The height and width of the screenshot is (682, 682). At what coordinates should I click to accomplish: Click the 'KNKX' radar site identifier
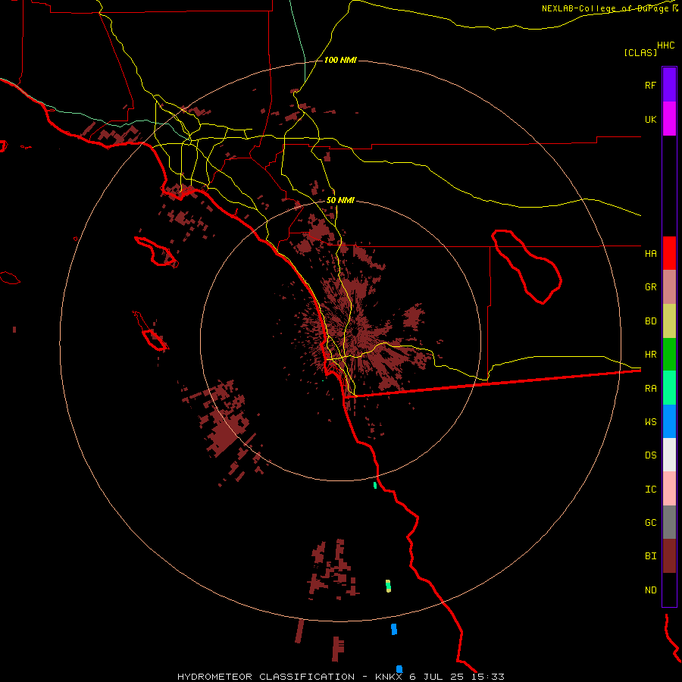pyautogui.click(x=389, y=677)
